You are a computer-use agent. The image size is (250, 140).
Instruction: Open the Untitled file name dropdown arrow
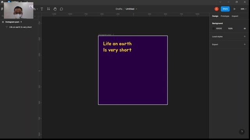coord(136,9)
